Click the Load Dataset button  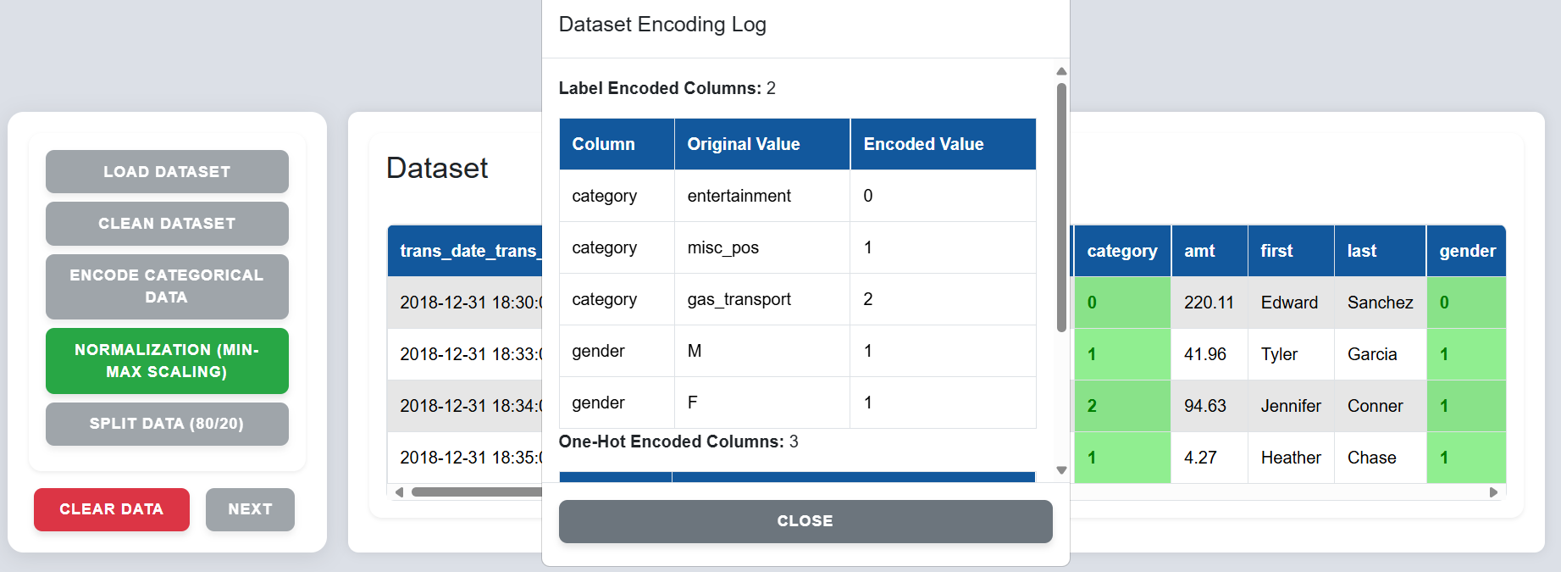click(x=167, y=172)
